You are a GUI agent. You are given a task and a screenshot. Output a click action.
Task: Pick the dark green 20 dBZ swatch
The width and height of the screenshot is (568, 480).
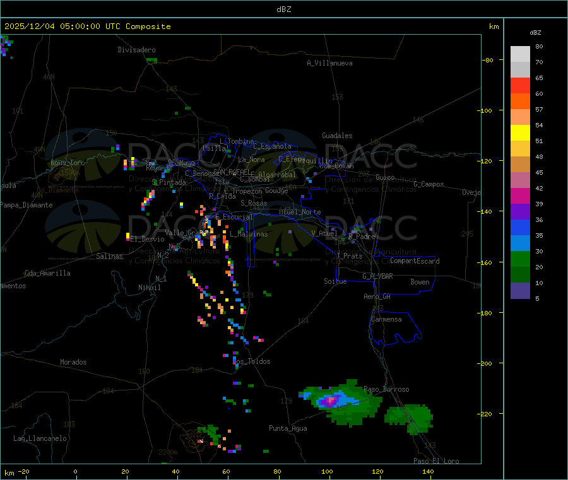[x=520, y=275]
